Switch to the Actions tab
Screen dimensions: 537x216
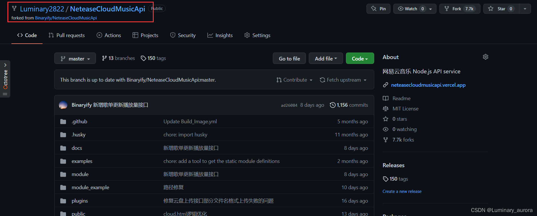pyautogui.click(x=109, y=35)
